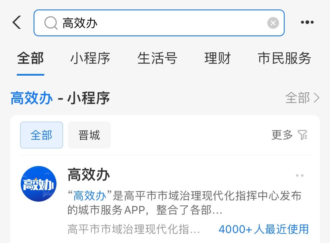Click the search input field with 高效办
This screenshot has height=243, width=330.
click(x=159, y=23)
